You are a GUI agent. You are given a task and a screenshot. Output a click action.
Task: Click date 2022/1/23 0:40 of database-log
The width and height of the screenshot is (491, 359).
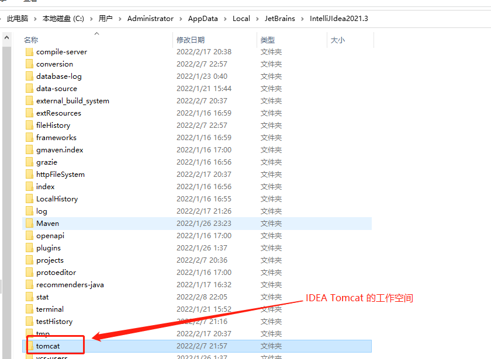pos(202,76)
